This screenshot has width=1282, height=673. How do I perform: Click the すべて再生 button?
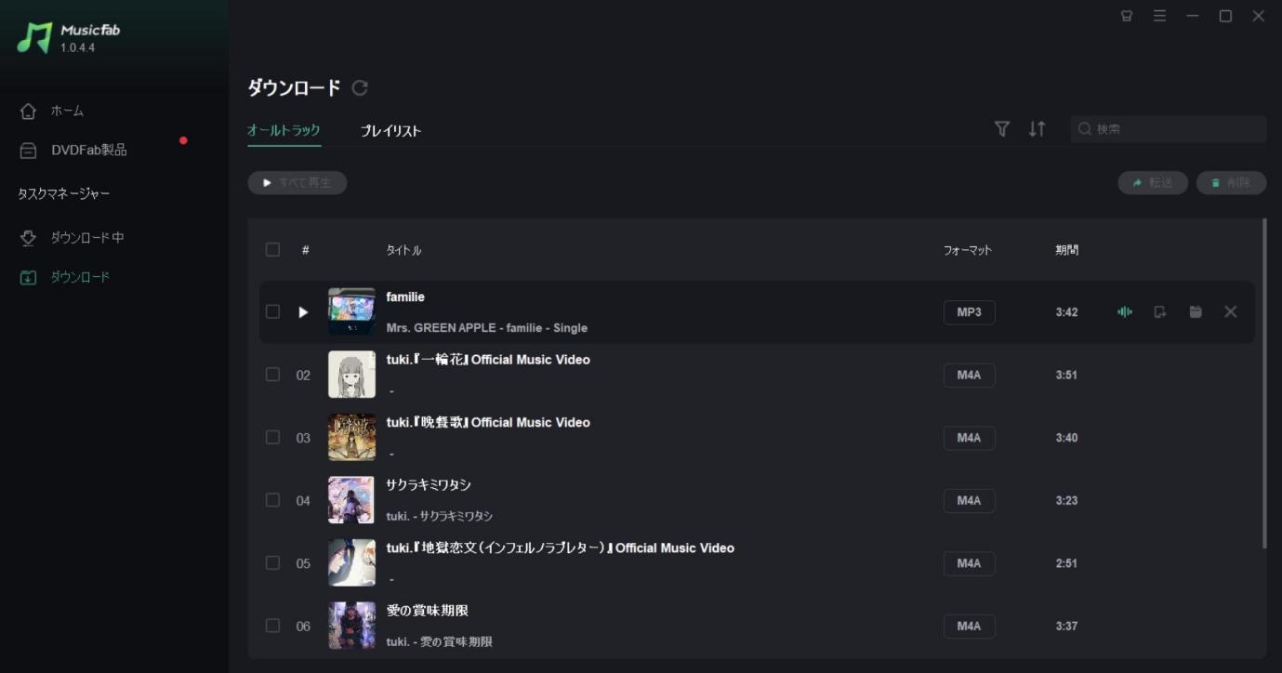tap(297, 183)
